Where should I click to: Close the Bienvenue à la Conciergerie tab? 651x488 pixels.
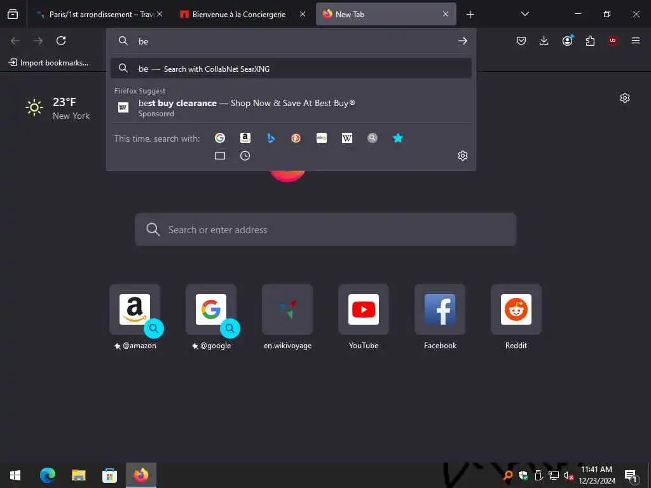[303, 14]
